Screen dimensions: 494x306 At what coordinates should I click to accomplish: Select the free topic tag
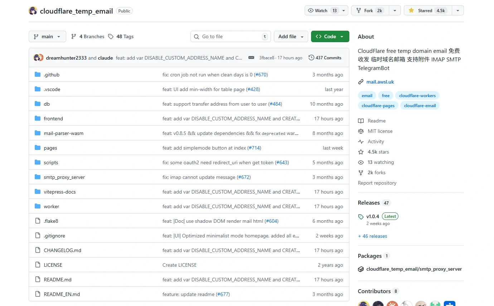[386, 95]
